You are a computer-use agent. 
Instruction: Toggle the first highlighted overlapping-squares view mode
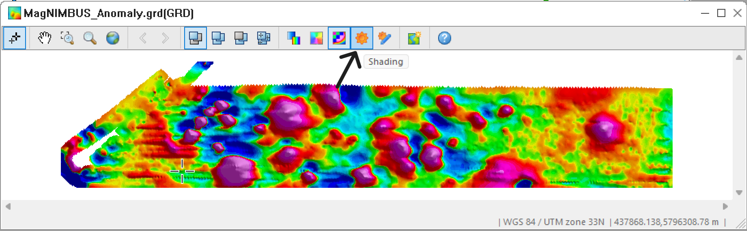pyautogui.click(x=196, y=38)
